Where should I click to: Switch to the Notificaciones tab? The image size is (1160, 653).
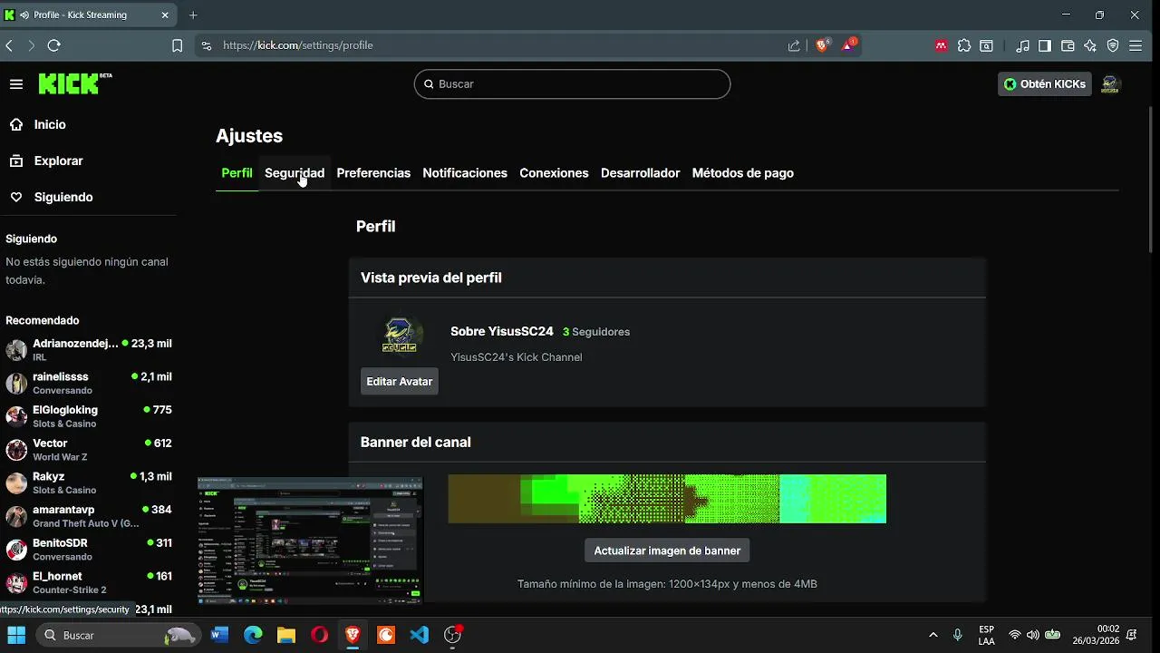tap(465, 172)
